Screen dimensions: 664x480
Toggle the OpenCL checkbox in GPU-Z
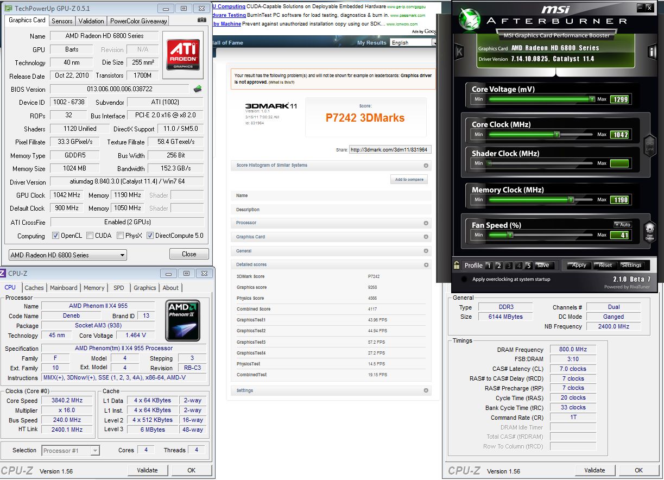(55, 236)
